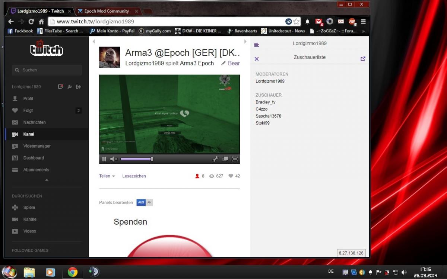Click the eye total views icon
The width and height of the screenshot is (447, 279).
tap(212, 176)
